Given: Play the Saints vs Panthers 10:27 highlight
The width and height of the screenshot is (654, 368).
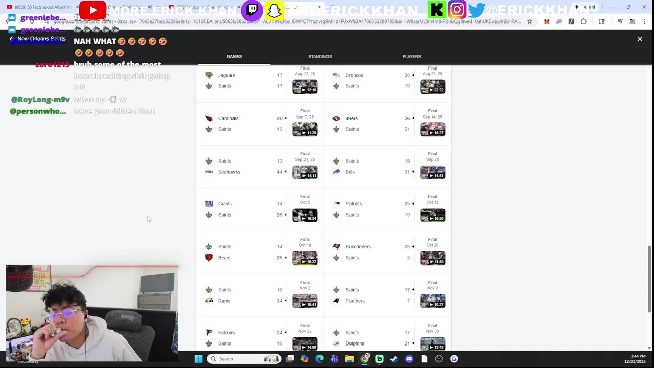Looking at the screenshot, I should tap(432, 301).
